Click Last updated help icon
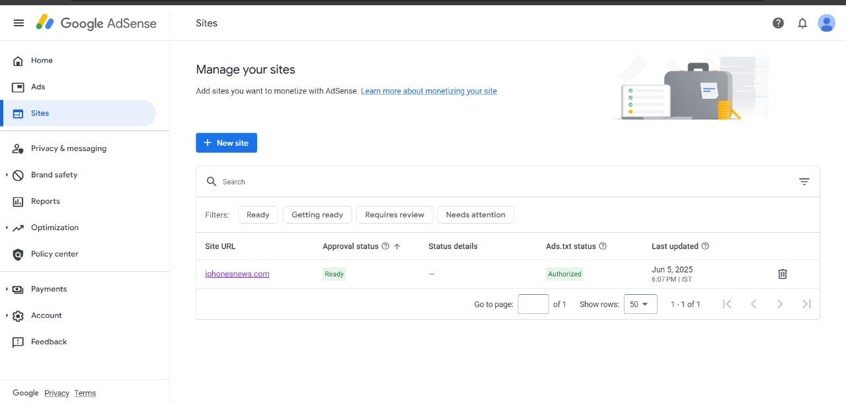 [x=705, y=246]
